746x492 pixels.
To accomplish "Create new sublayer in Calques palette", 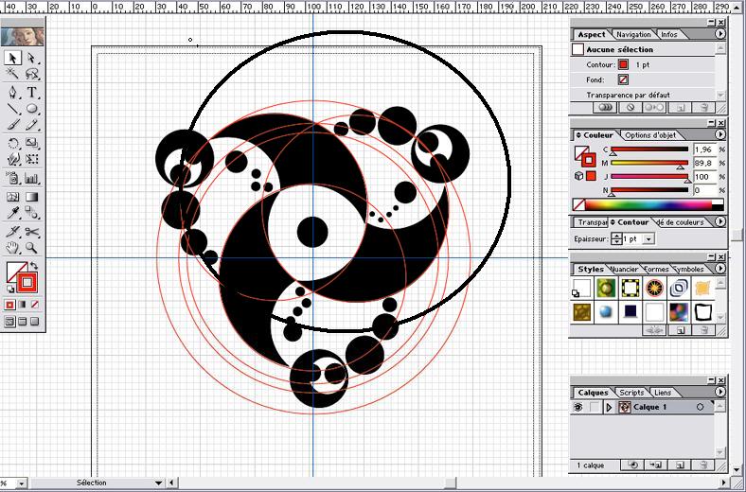I will (x=657, y=465).
